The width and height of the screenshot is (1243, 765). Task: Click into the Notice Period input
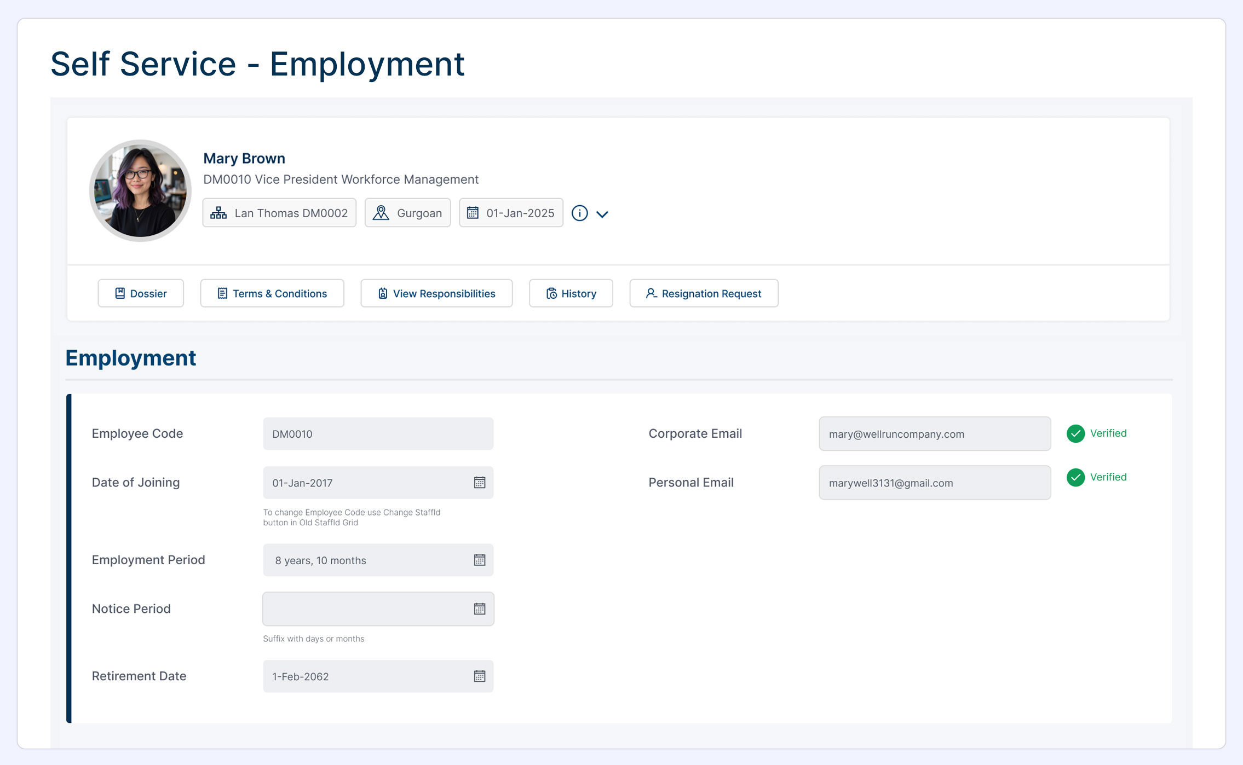pos(364,608)
